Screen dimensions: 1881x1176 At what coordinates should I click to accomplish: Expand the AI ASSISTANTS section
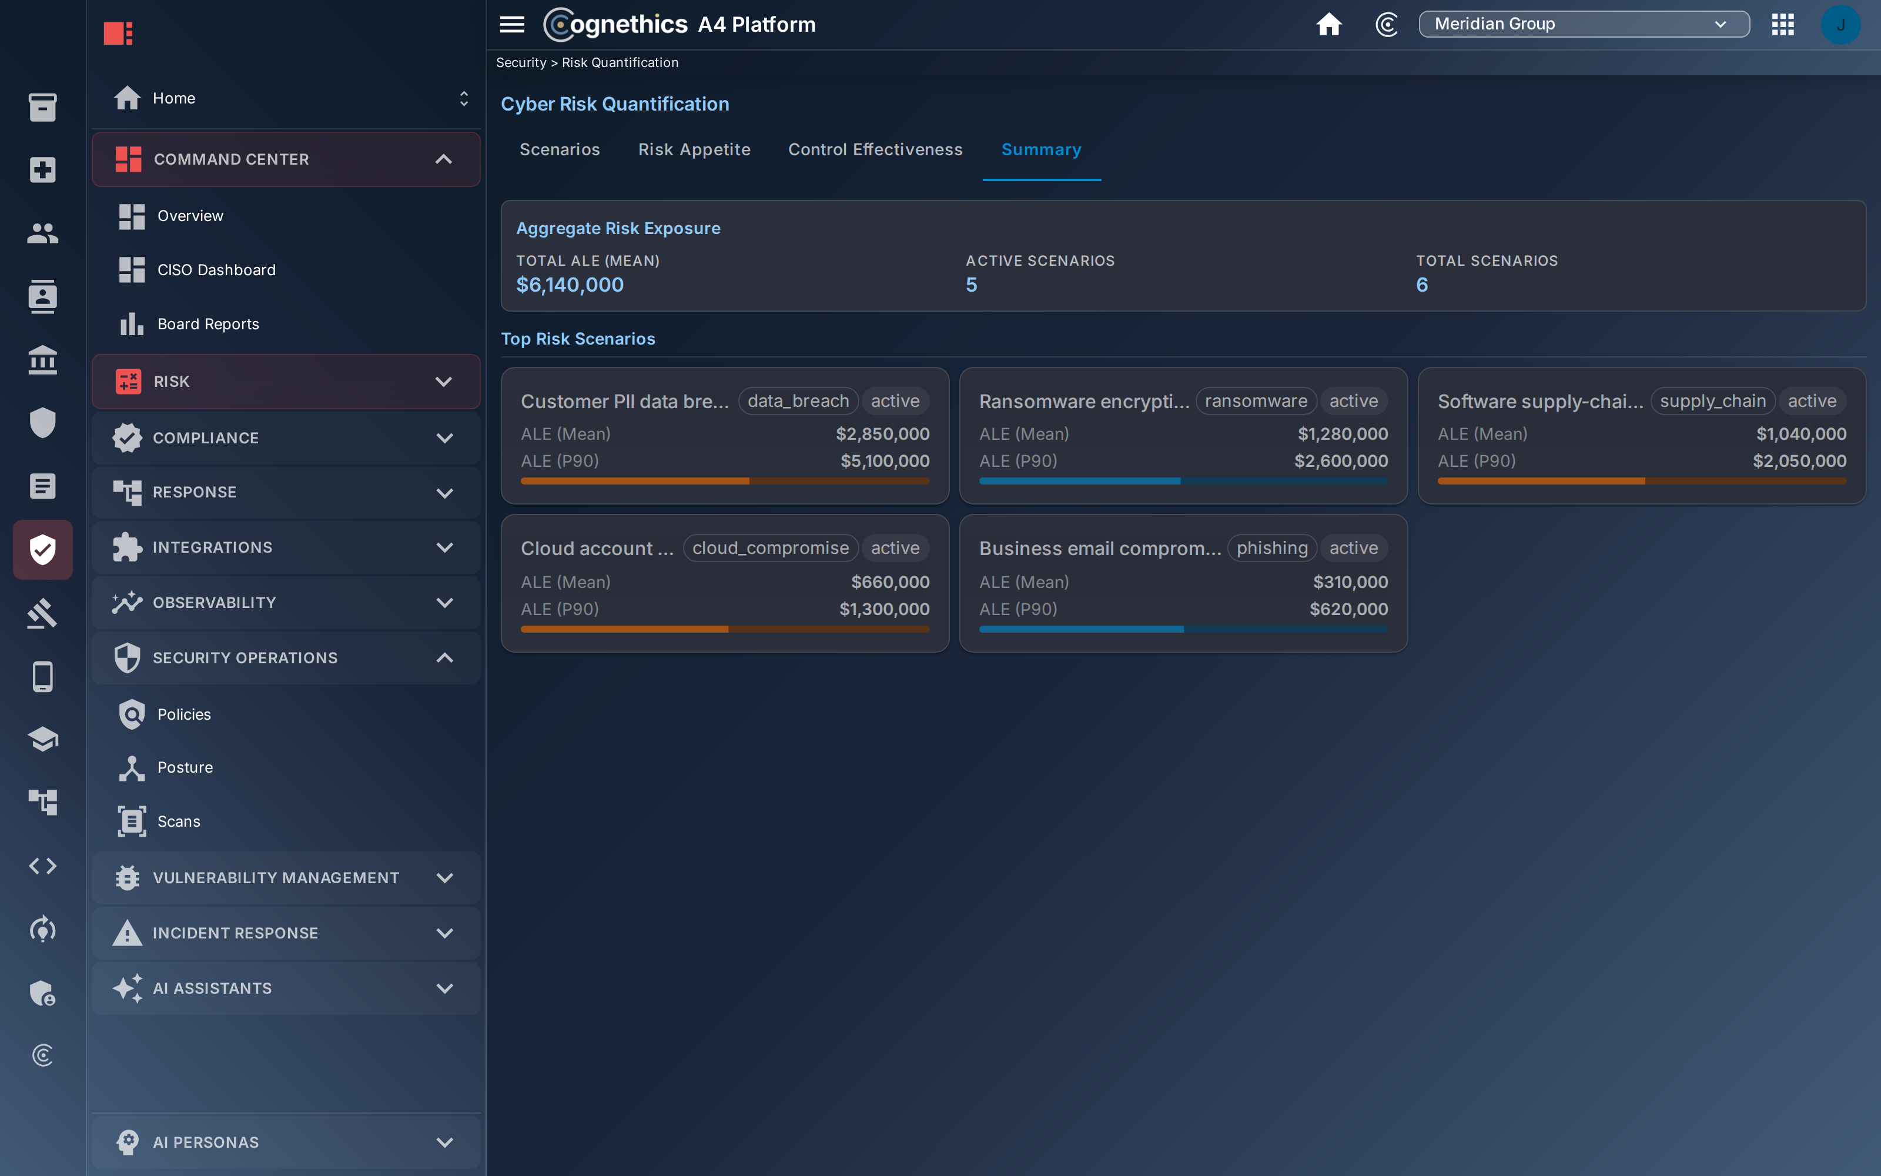tap(286, 988)
